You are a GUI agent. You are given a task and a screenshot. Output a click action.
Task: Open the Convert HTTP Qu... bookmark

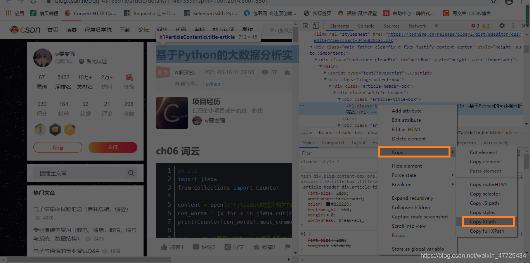pos(91,13)
